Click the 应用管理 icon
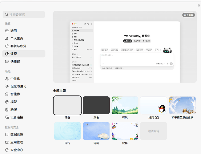201x154 pixels. 7,142
